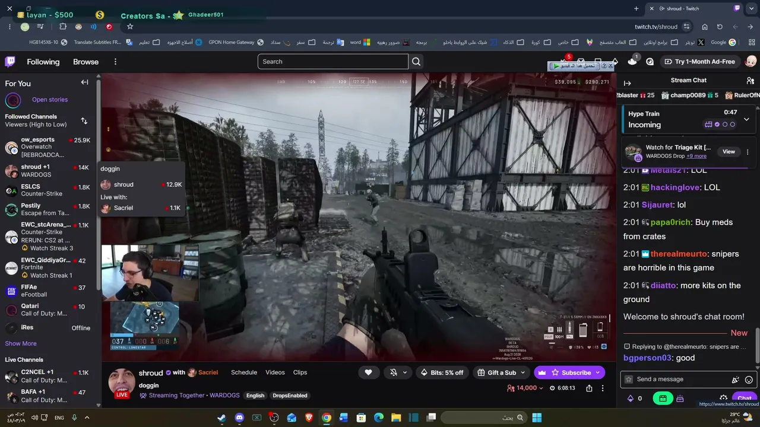Bookmark this page with the star icon

(130, 27)
